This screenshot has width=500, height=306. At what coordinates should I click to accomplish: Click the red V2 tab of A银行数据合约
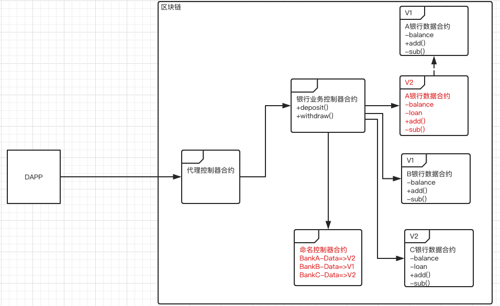coord(409,82)
